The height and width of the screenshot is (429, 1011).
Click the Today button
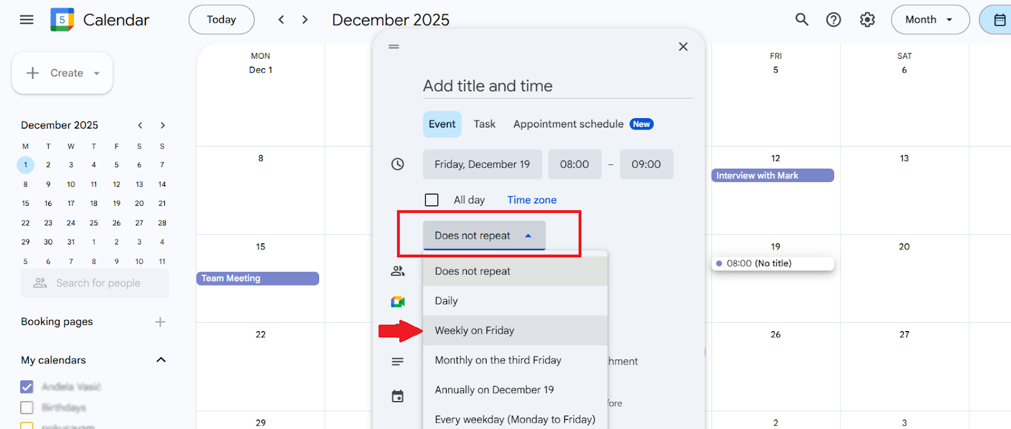(221, 20)
